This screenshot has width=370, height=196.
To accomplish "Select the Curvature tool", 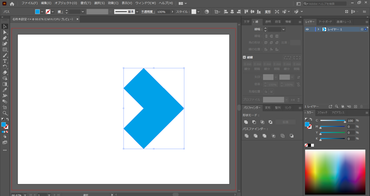I will pos(5,44).
